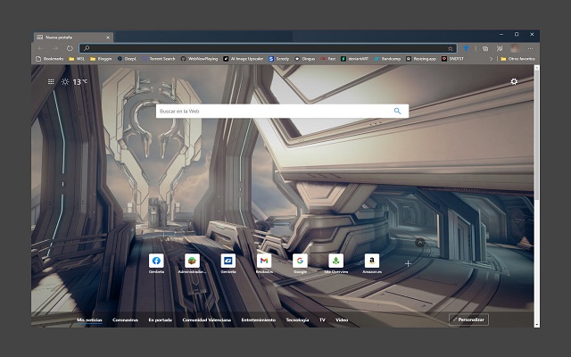Viewport: 571px width, 357px height.
Task: Open the apps grid launcher
Action: click(51, 81)
